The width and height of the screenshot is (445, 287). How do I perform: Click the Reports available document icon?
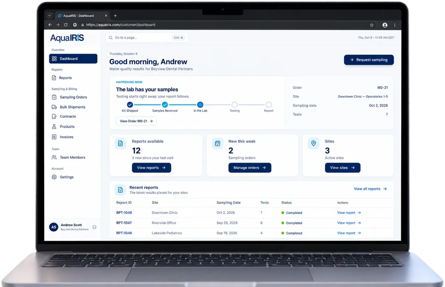[120, 143]
